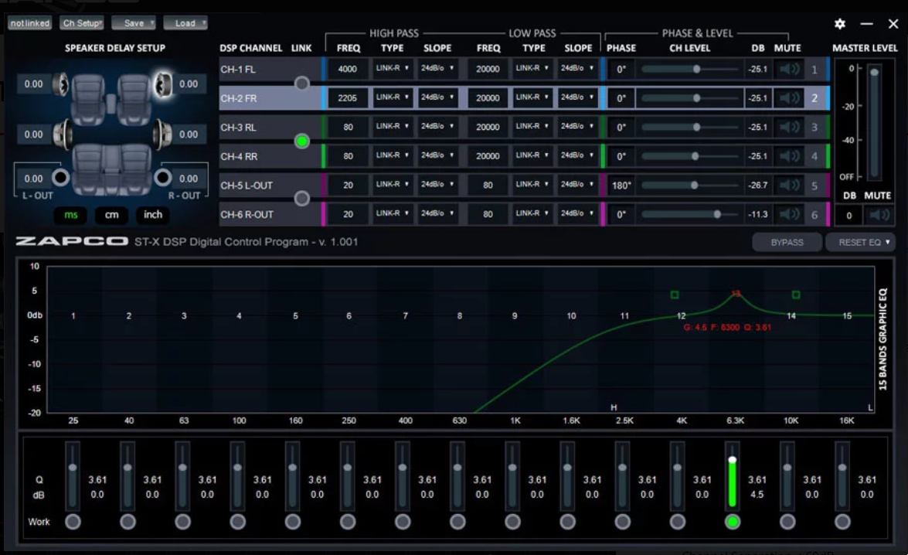Select the L-OUT subwoofer output icon
The width and height of the screenshot is (908, 555).
(60, 177)
